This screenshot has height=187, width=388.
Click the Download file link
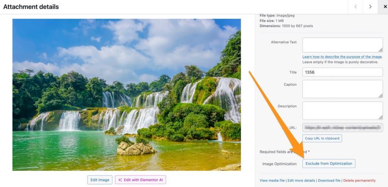pos(329,181)
